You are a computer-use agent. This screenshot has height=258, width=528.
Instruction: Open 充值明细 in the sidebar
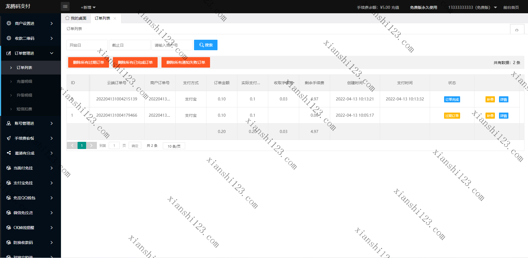[x=31, y=81]
